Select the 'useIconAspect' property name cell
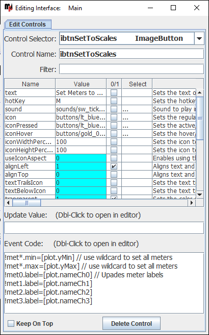The width and height of the screenshot is (209, 335). (30, 158)
